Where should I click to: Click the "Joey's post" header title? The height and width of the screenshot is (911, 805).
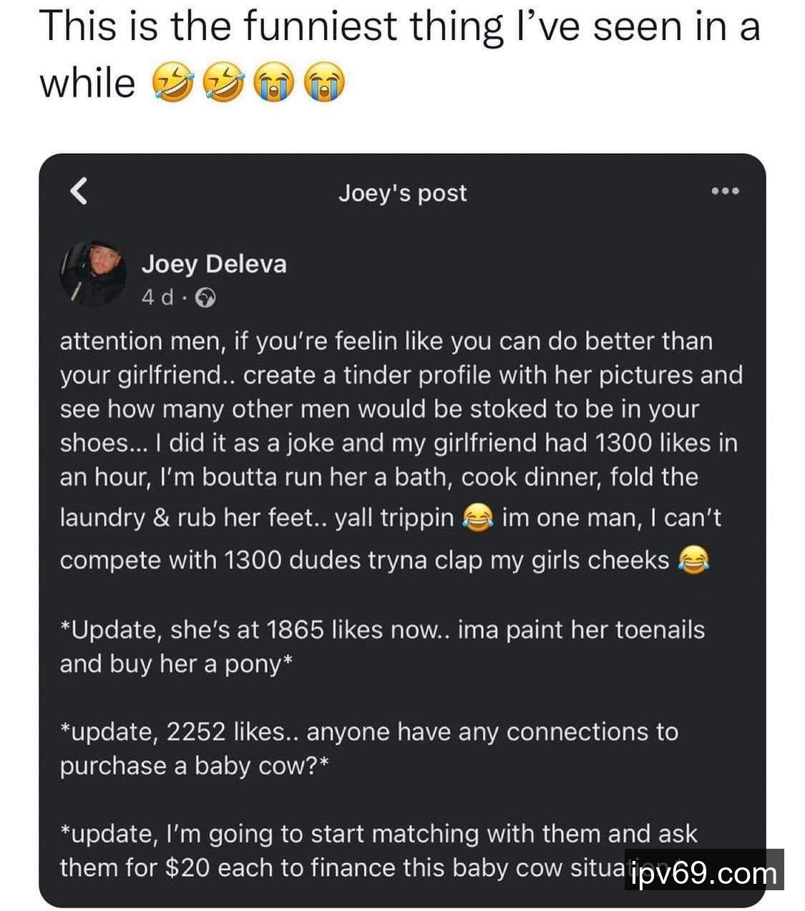pos(402,193)
